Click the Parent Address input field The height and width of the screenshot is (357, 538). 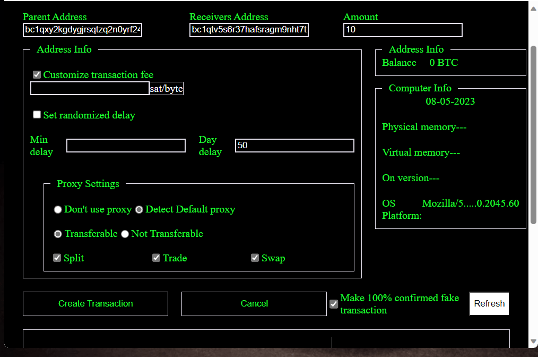pos(82,30)
